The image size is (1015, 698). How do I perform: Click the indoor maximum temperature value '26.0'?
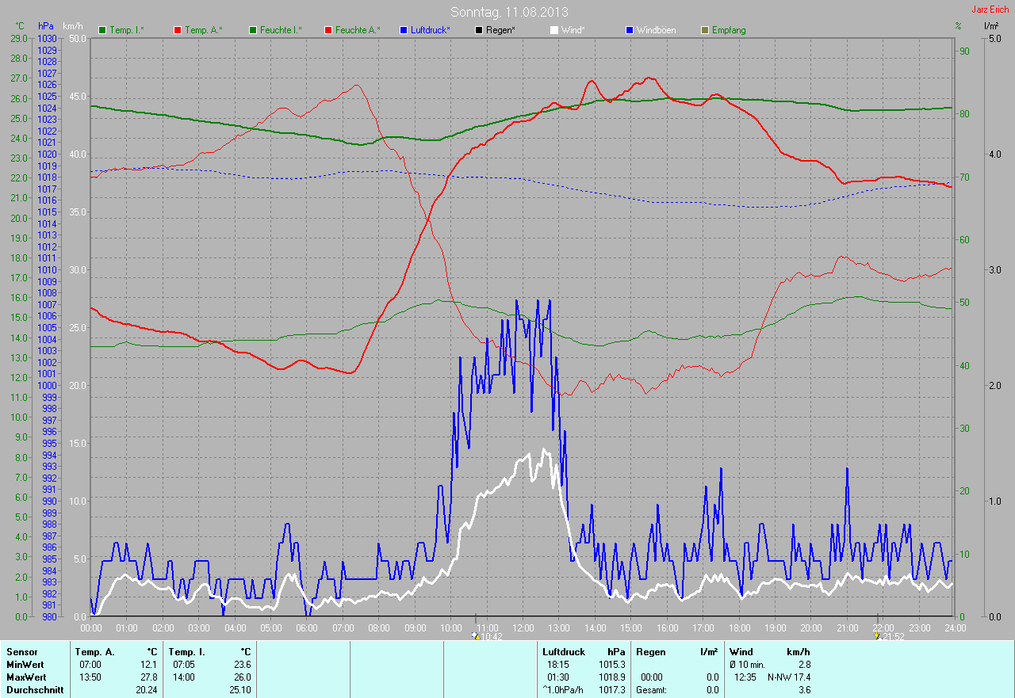(x=242, y=677)
